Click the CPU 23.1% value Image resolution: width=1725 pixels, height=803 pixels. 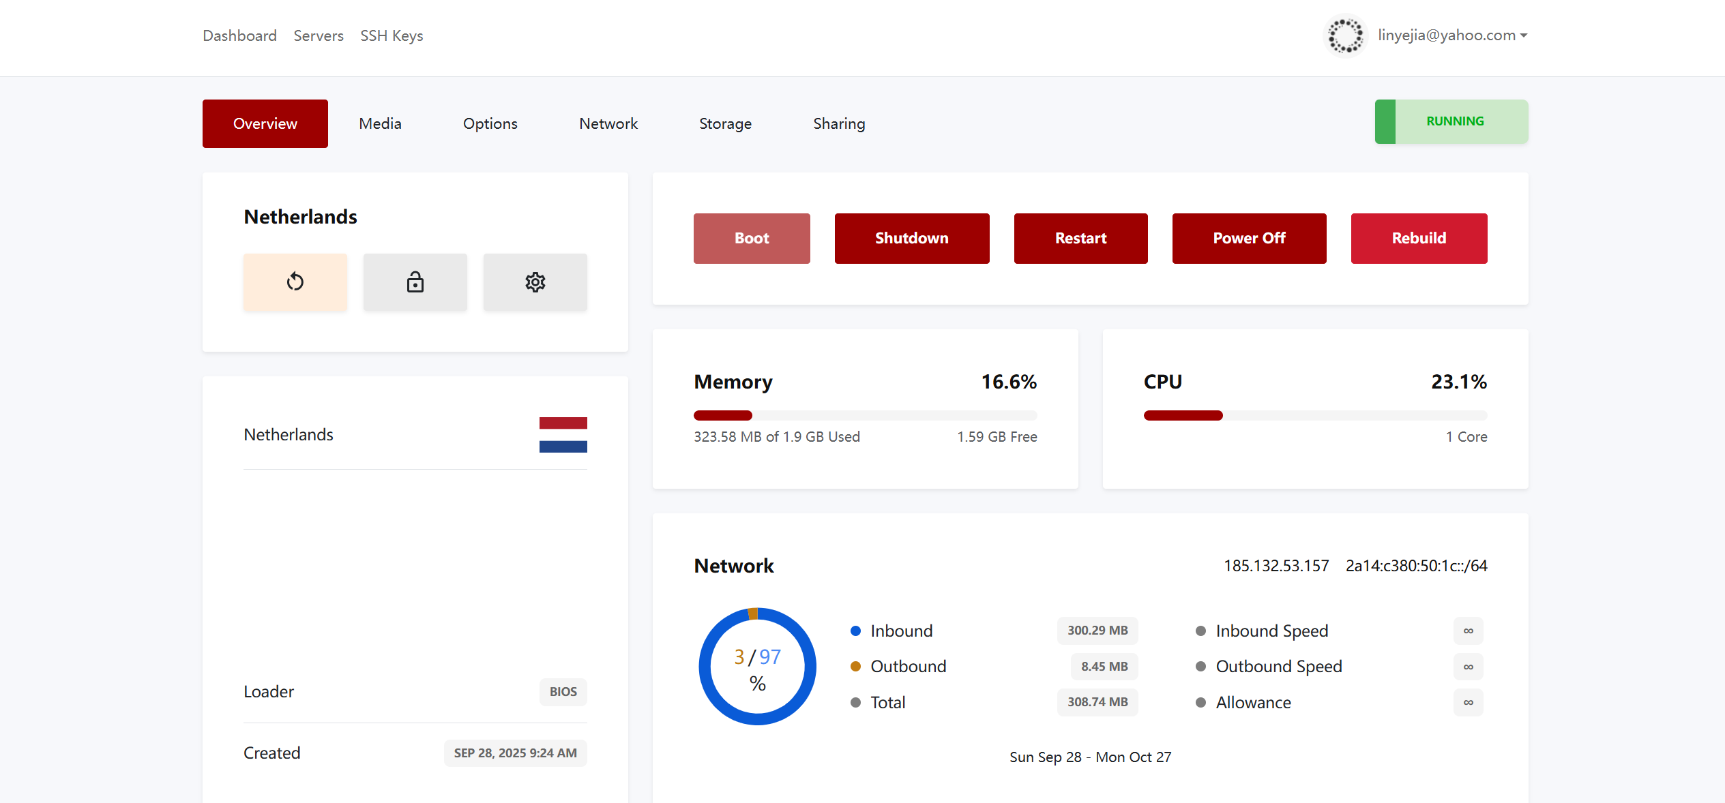tap(1459, 382)
